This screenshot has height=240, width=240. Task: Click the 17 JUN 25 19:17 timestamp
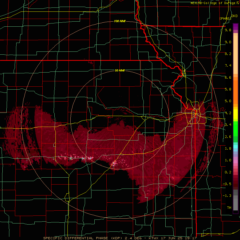[179, 238]
